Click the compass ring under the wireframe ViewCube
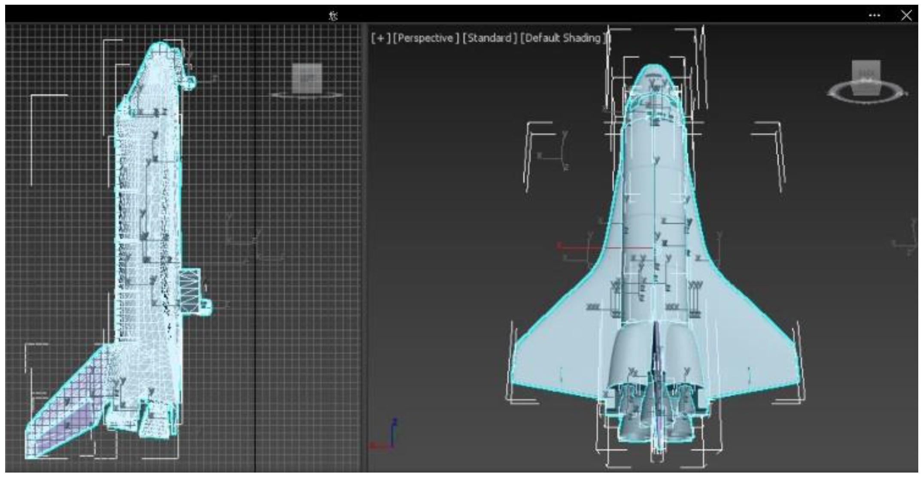Screen dimensions: 923x479 pos(279,95)
